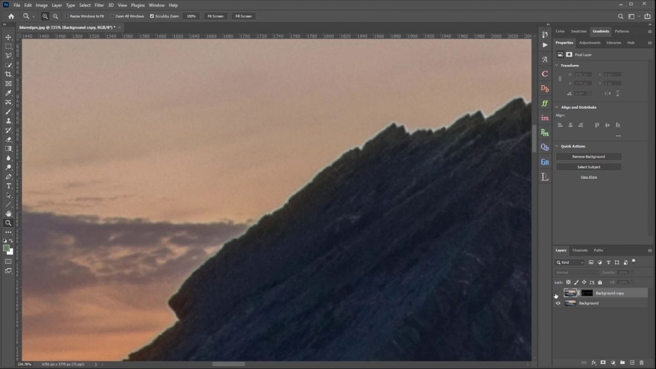Click the Remove Background button
Viewport: 656px width, 369px height.
pyautogui.click(x=588, y=156)
